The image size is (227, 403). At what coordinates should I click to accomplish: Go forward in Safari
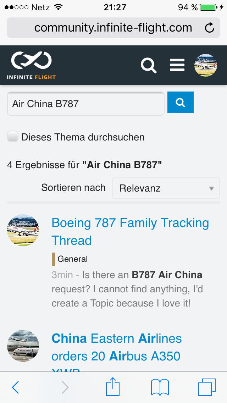(x=65, y=387)
